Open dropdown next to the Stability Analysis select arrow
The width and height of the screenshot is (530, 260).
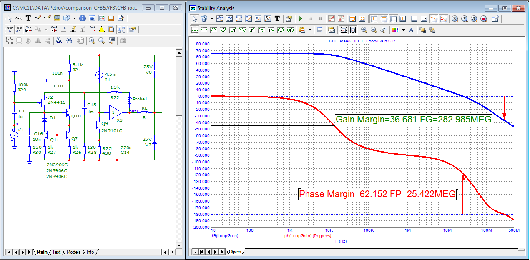212,19
